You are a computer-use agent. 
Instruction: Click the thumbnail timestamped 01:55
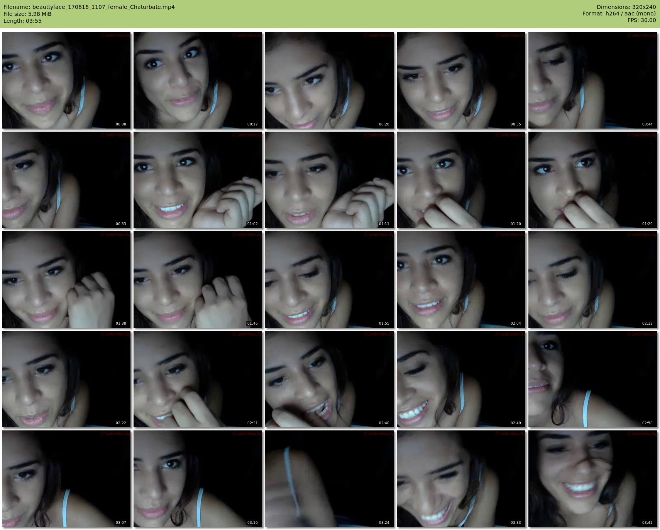330,279
